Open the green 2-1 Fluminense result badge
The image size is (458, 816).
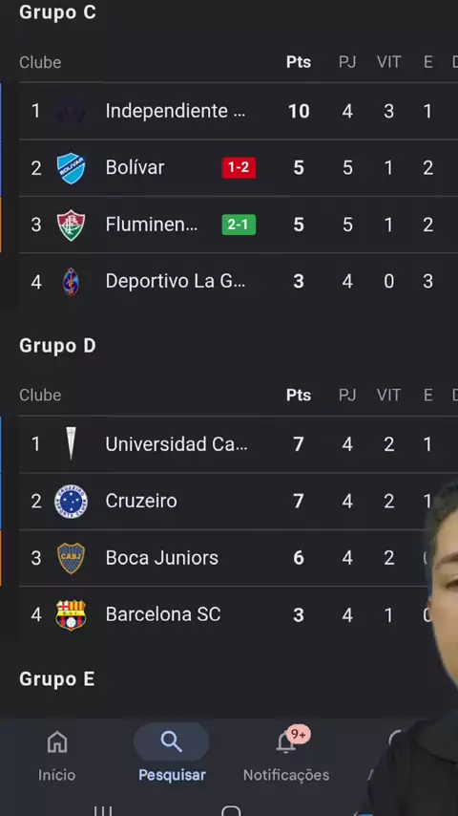[x=239, y=225]
